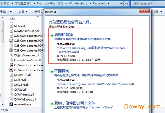This screenshot has height=113, width=165.
Task: Expand breadcrumb arrow after Program Files (x86)
Action: pyautogui.click(x=66, y=4)
